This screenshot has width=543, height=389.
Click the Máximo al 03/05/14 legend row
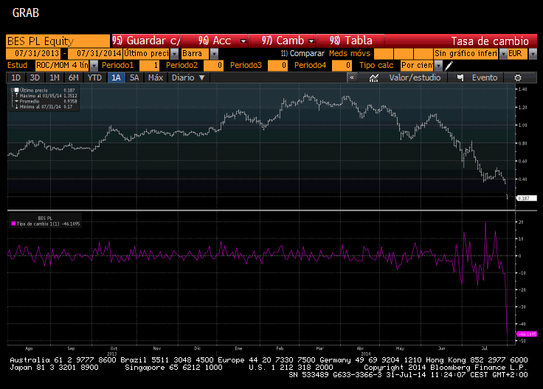(46, 96)
